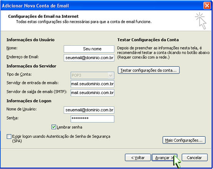This screenshot has height=169, width=213.
Task: Click the Tipo de Conta: label text
Action: [x=19, y=75]
